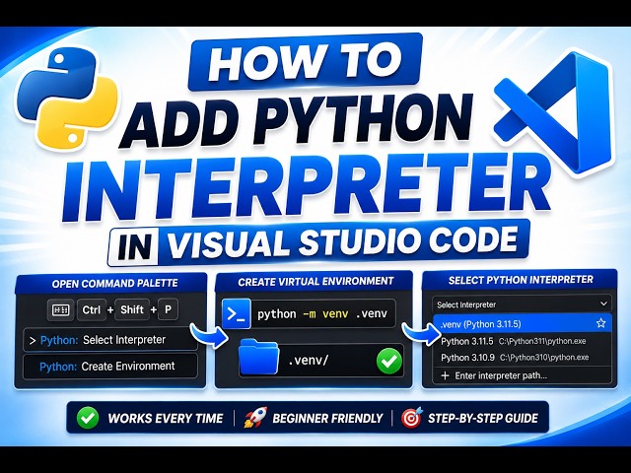Click the Works Every Time label

(x=165, y=418)
